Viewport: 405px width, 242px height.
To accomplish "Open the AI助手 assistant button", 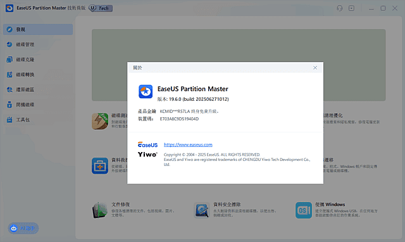I will pyautogui.click(x=23, y=228).
